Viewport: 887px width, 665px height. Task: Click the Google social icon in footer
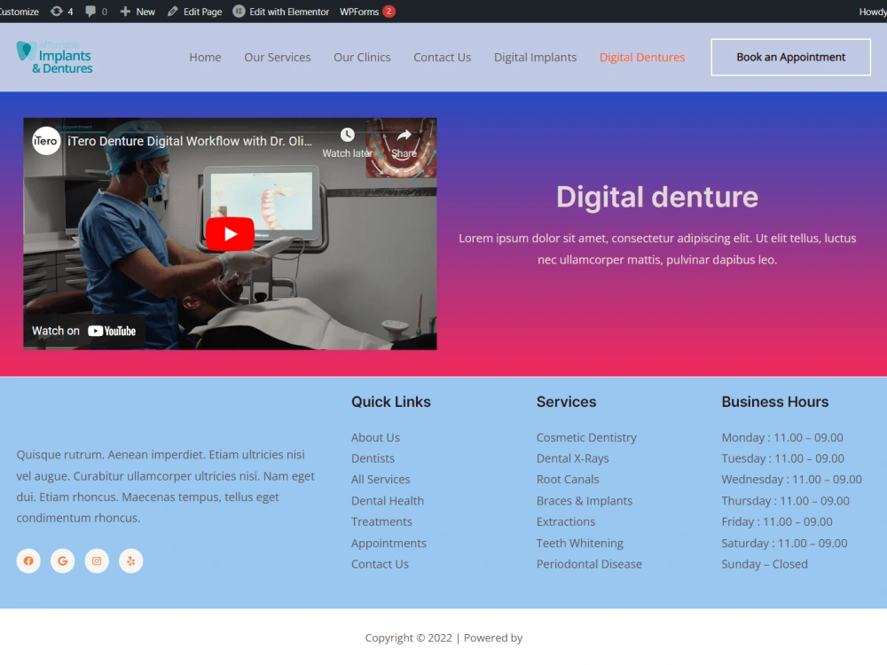63,561
